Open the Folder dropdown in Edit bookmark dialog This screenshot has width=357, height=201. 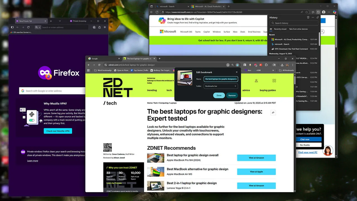pos(221,86)
